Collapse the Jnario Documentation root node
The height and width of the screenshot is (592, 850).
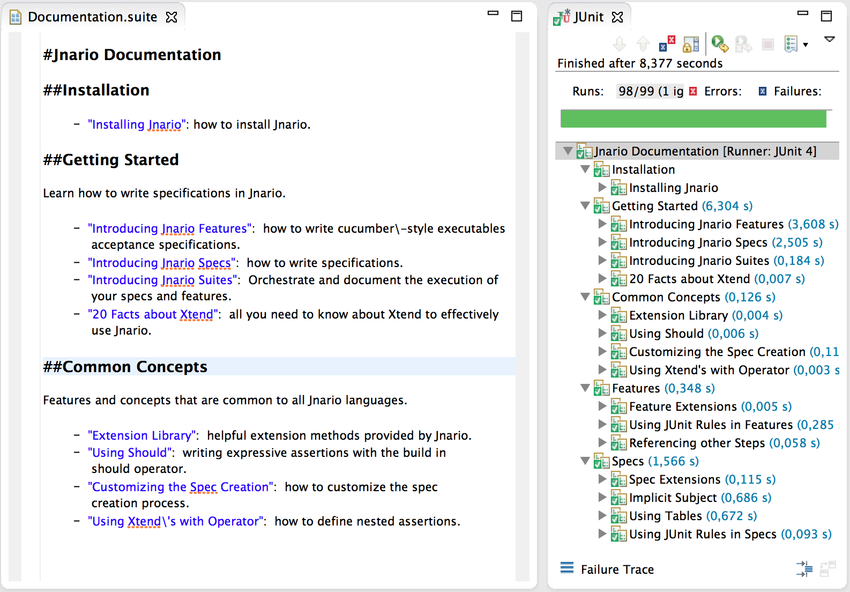[x=568, y=151]
